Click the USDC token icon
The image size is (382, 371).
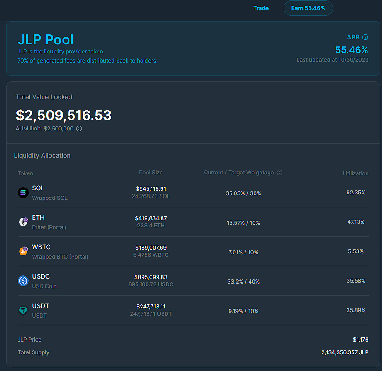(23, 281)
